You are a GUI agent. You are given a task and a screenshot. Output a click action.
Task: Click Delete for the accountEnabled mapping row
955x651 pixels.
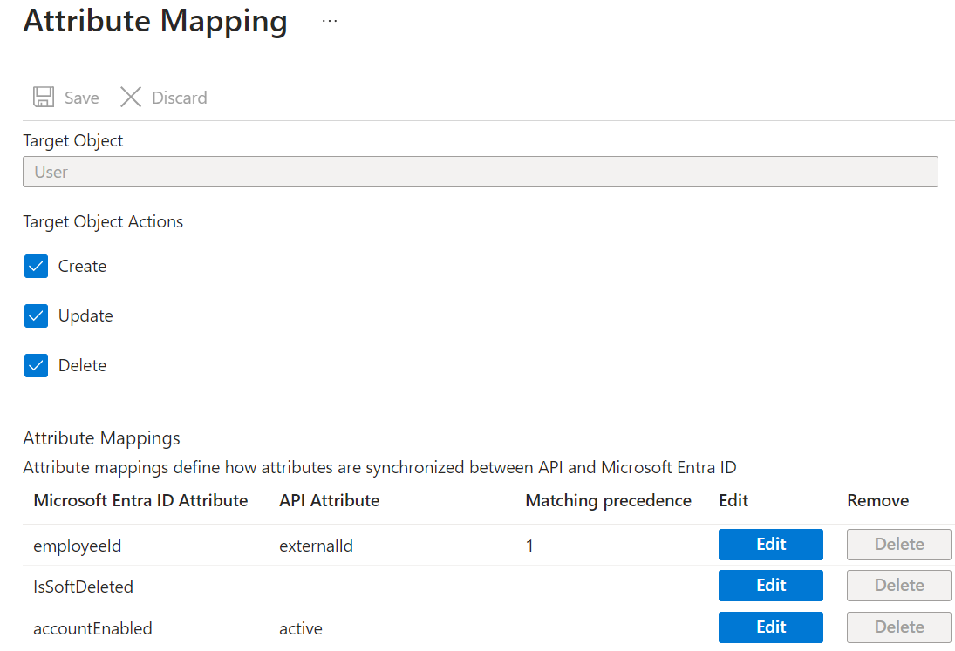898,627
